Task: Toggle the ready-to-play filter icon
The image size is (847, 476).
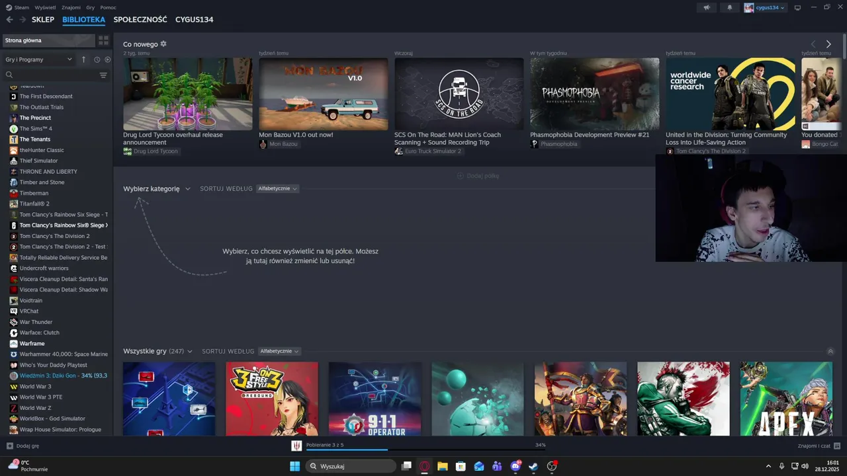Action: 108,59
